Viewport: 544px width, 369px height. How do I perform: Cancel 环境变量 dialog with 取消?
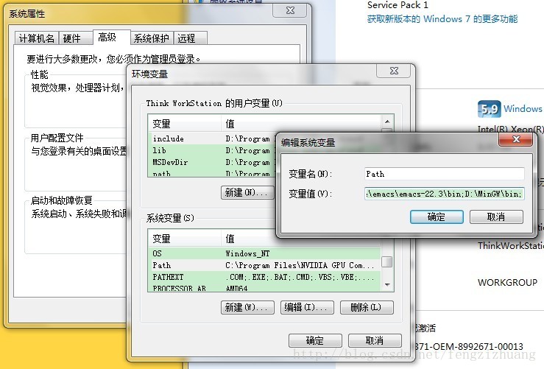(x=375, y=340)
